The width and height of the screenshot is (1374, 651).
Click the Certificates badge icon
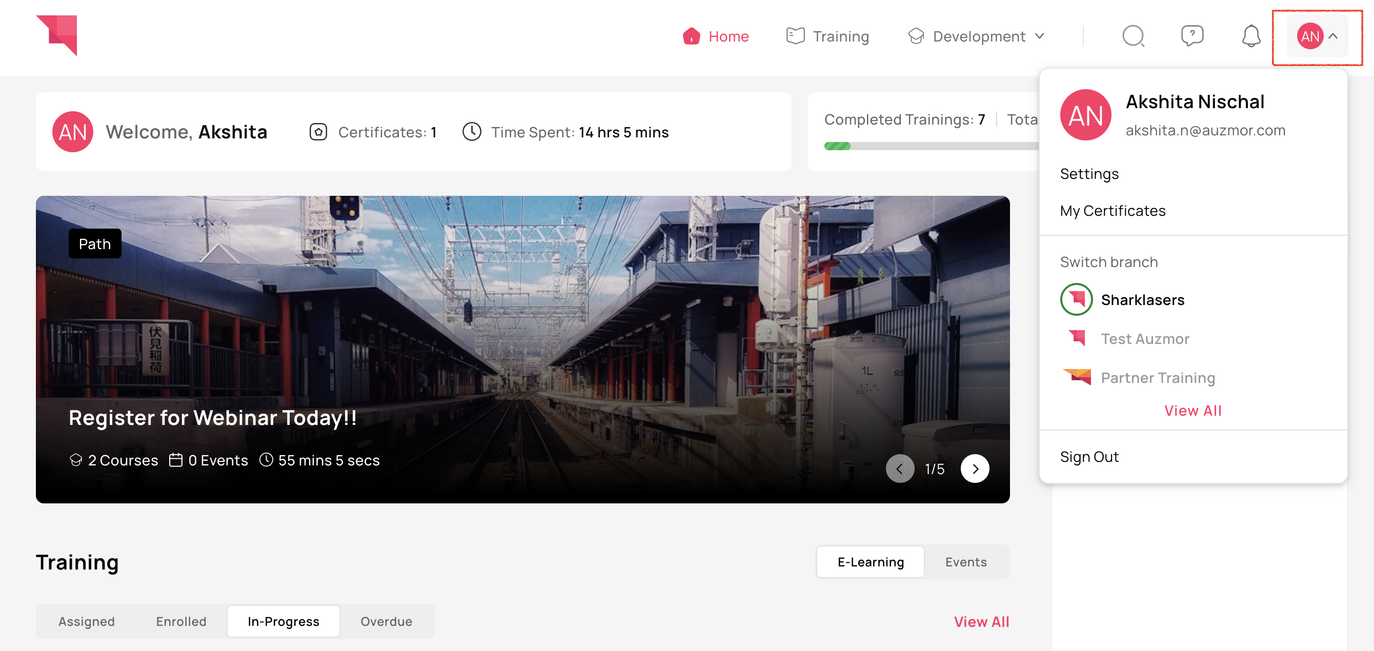[318, 132]
